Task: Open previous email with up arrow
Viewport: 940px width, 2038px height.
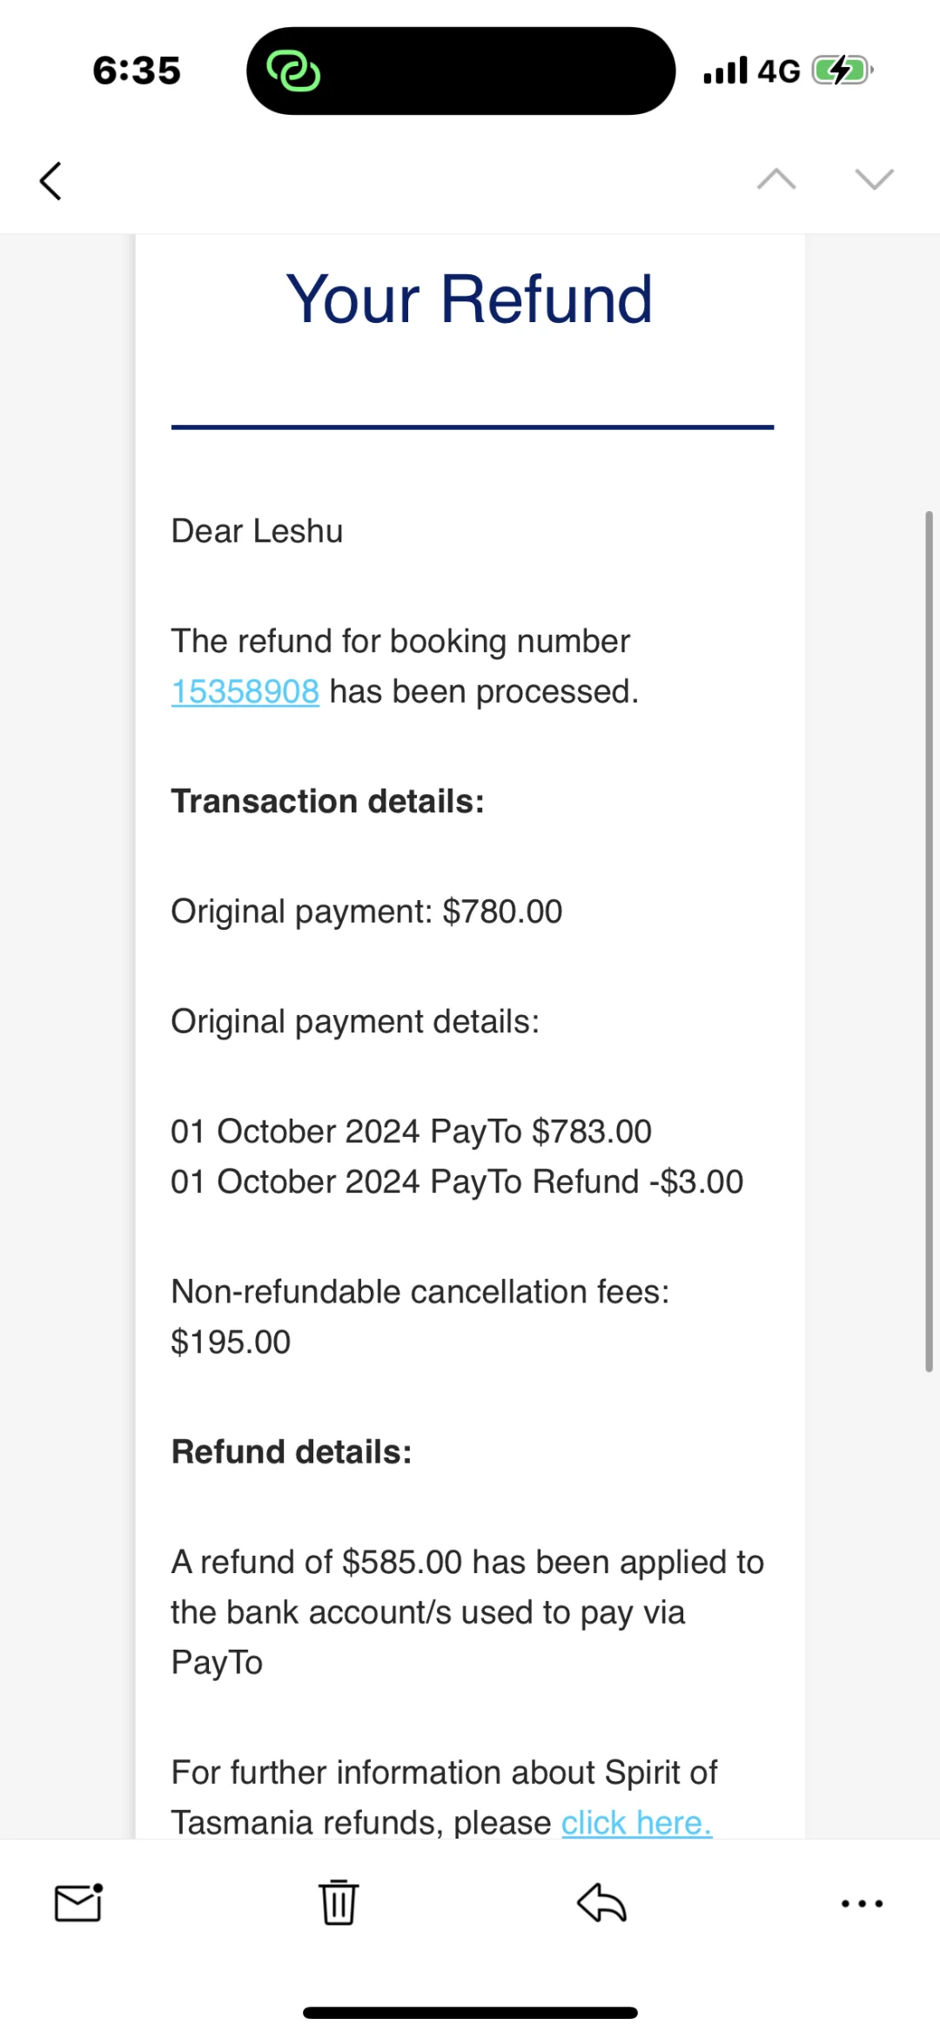Action: click(776, 179)
